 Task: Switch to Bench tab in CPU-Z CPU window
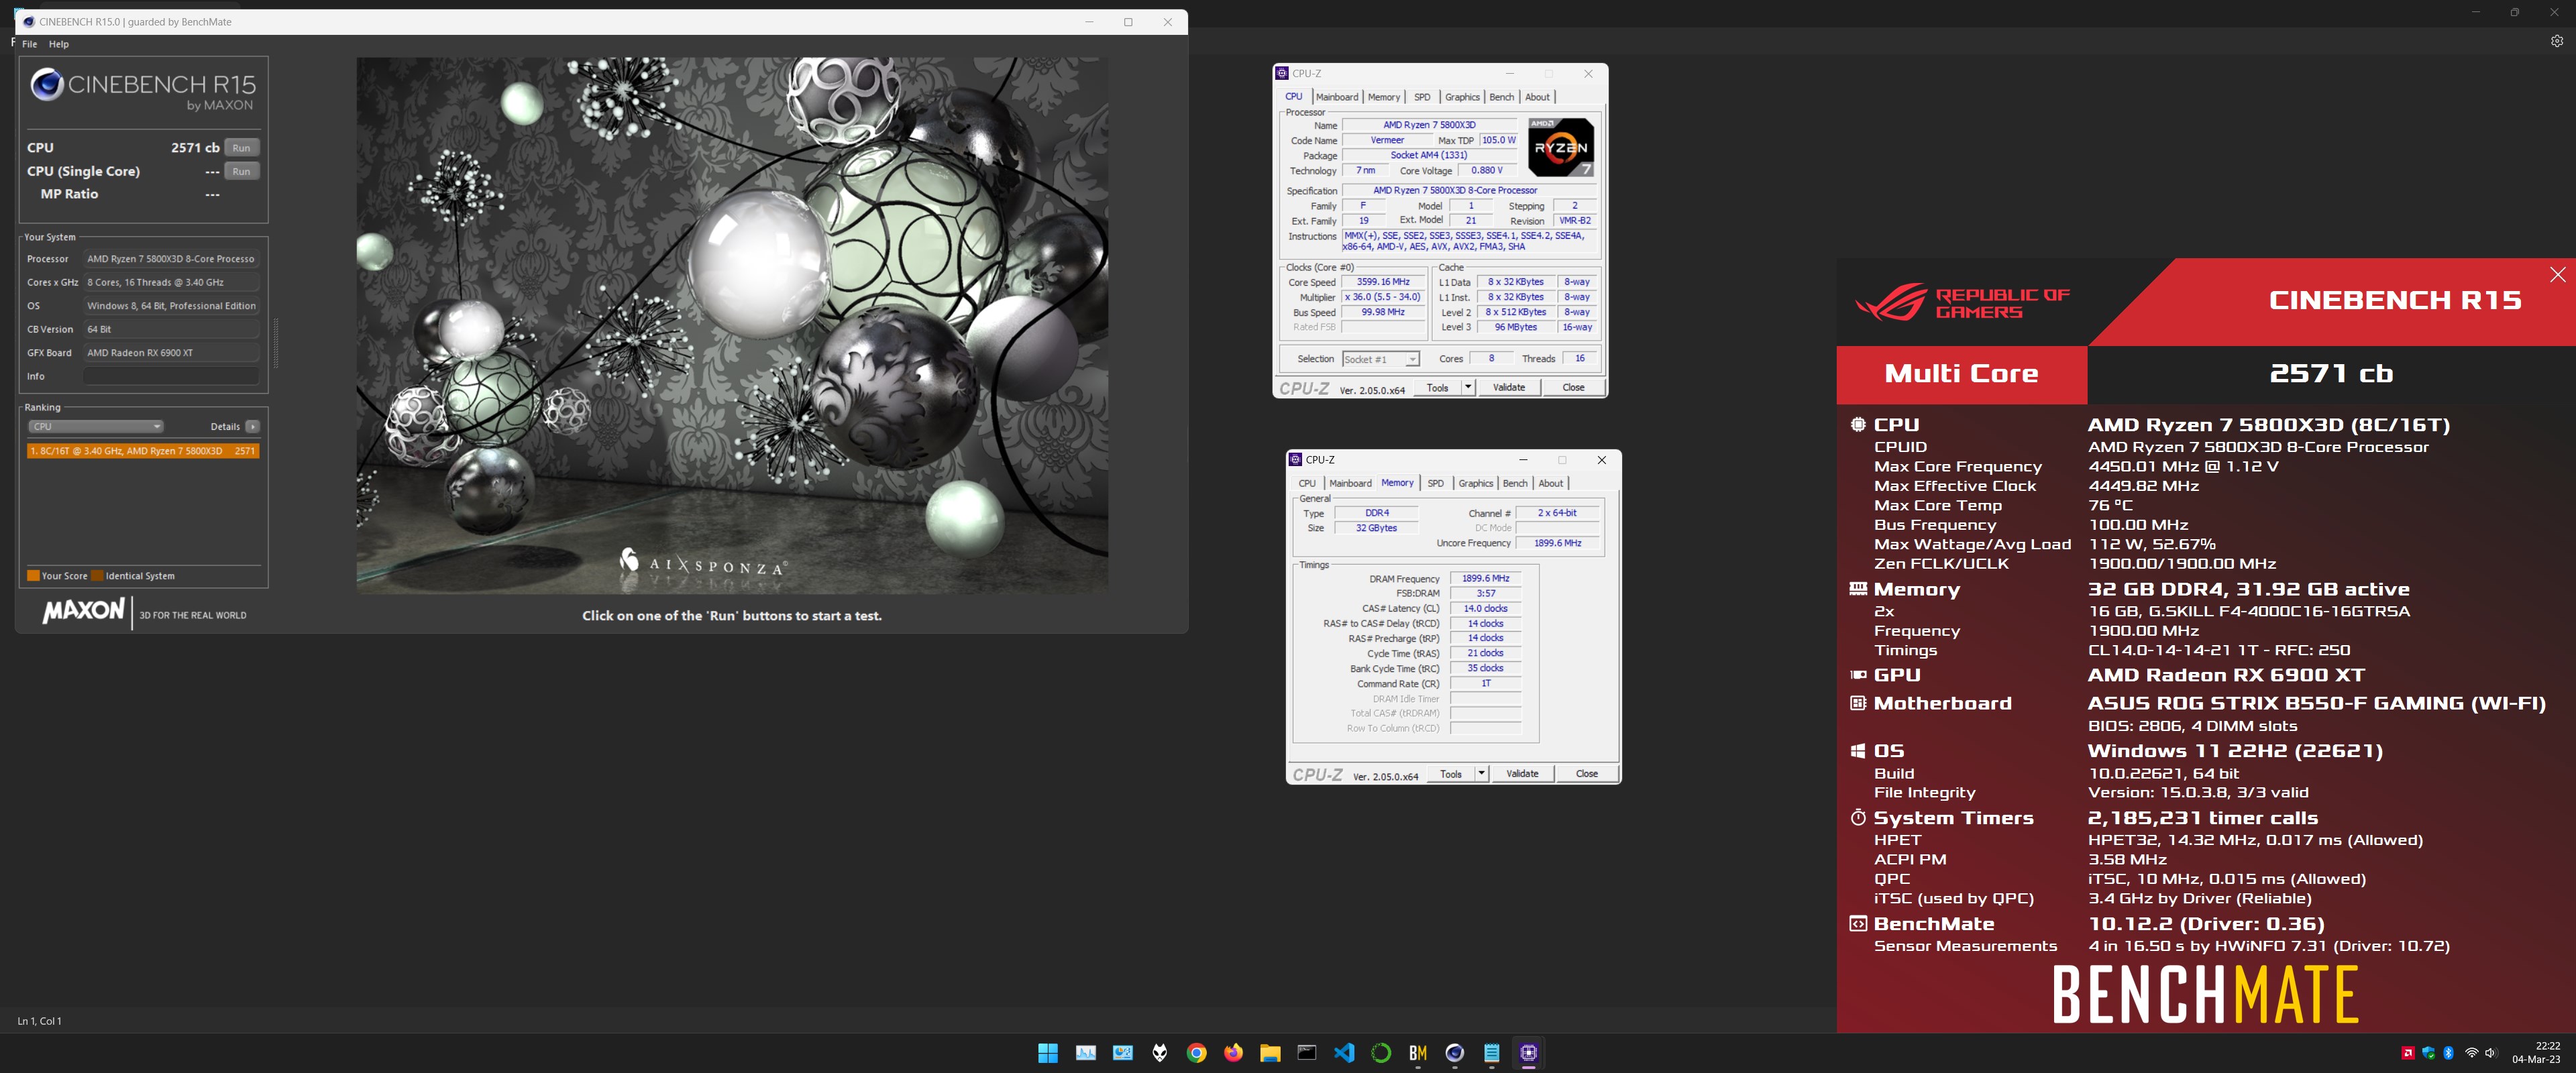1501,97
